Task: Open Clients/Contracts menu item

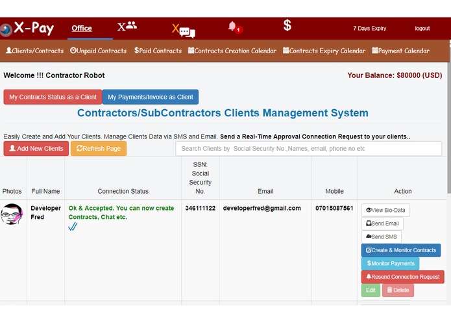Action: click(x=35, y=51)
